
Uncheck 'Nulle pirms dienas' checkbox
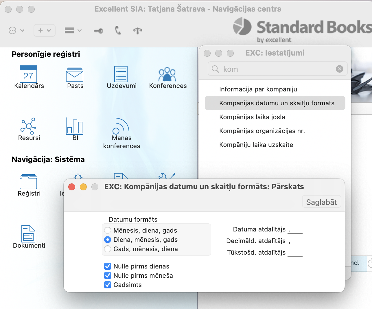(108, 266)
